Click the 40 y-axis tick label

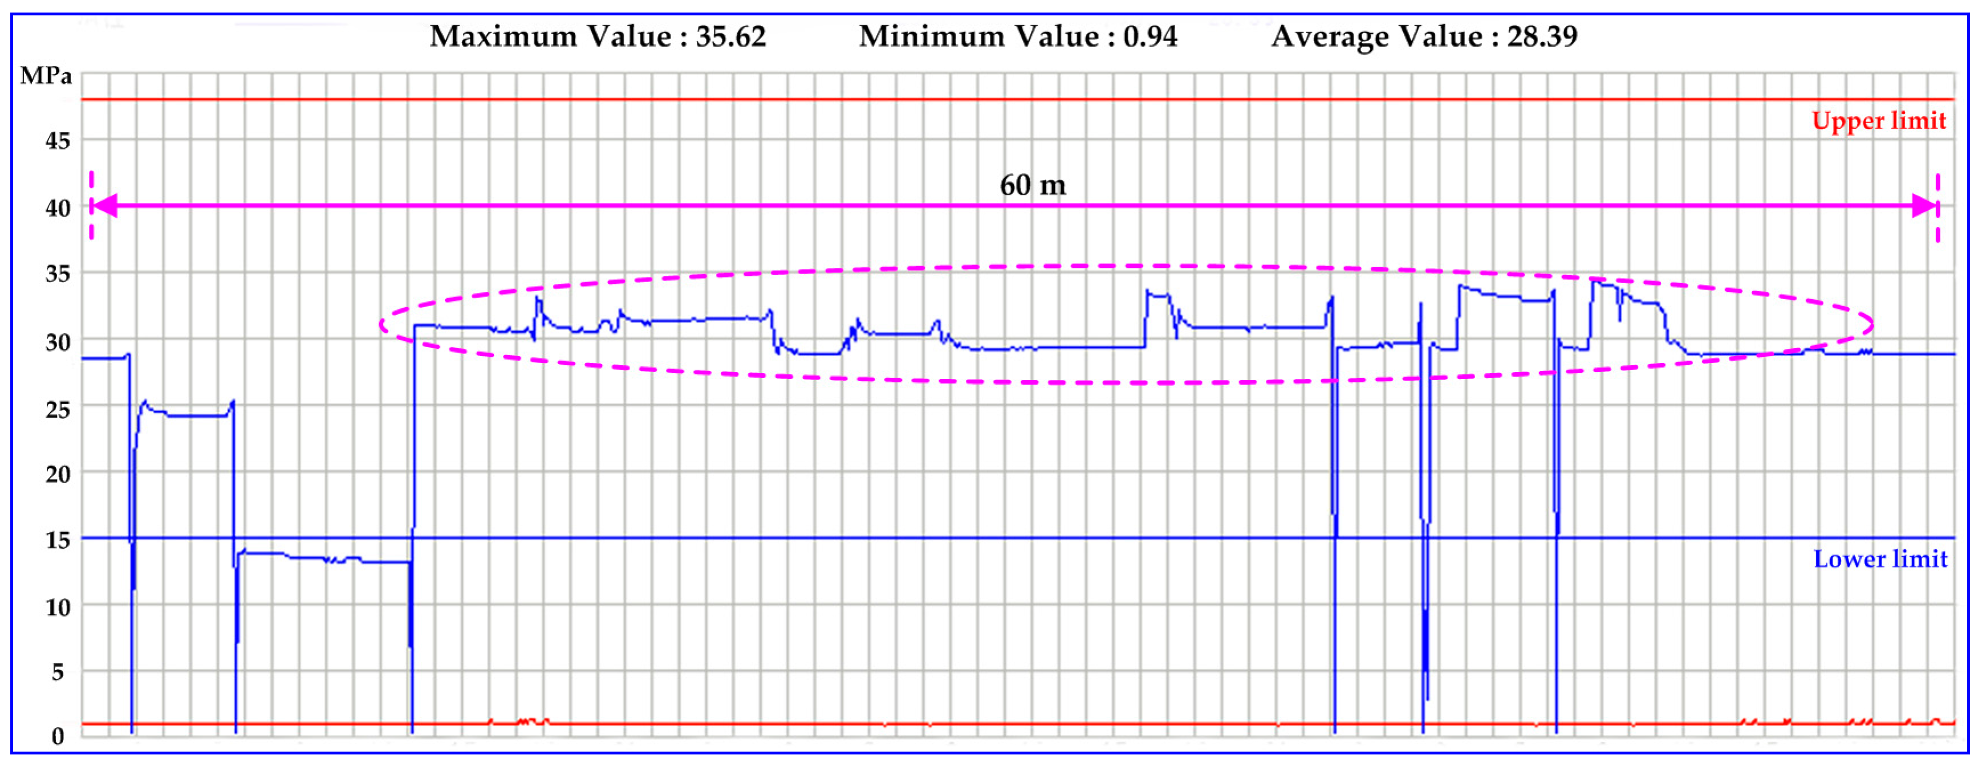(58, 208)
